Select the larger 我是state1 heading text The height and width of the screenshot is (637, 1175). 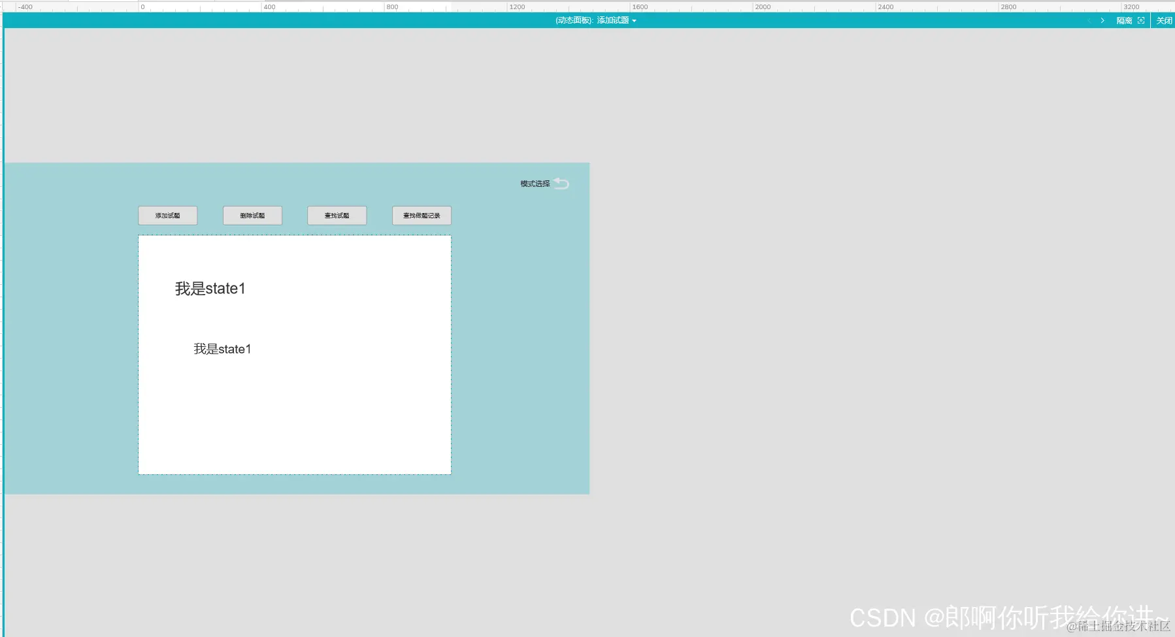click(x=210, y=289)
